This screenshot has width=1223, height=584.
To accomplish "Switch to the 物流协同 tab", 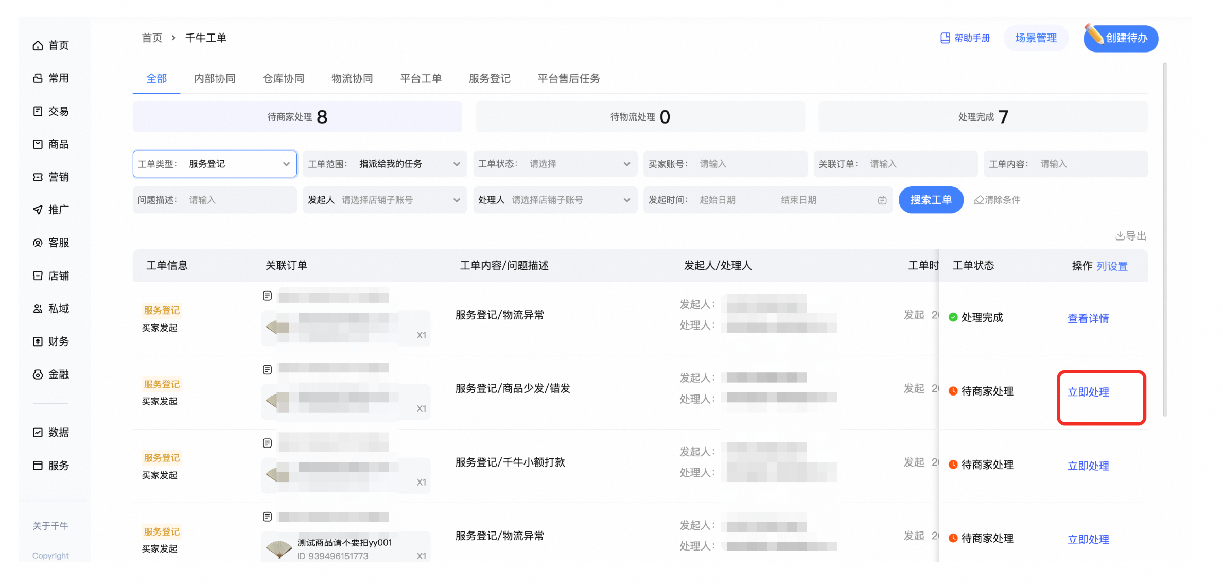I will [x=352, y=79].
